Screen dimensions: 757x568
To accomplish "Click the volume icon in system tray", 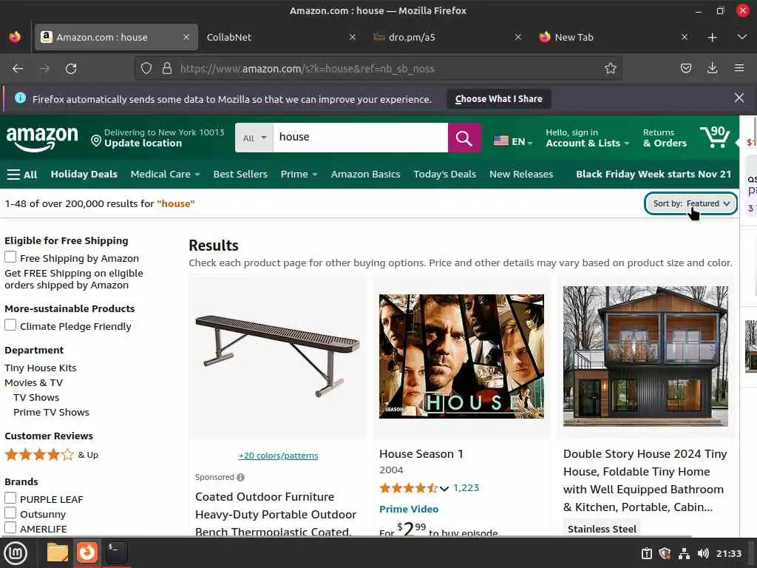I will click(x=703, y=553).
